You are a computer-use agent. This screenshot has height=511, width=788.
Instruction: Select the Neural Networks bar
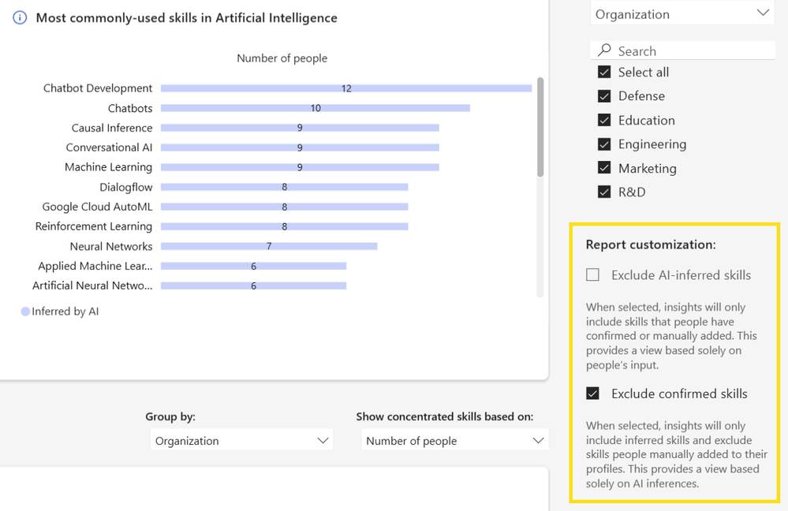268,246
